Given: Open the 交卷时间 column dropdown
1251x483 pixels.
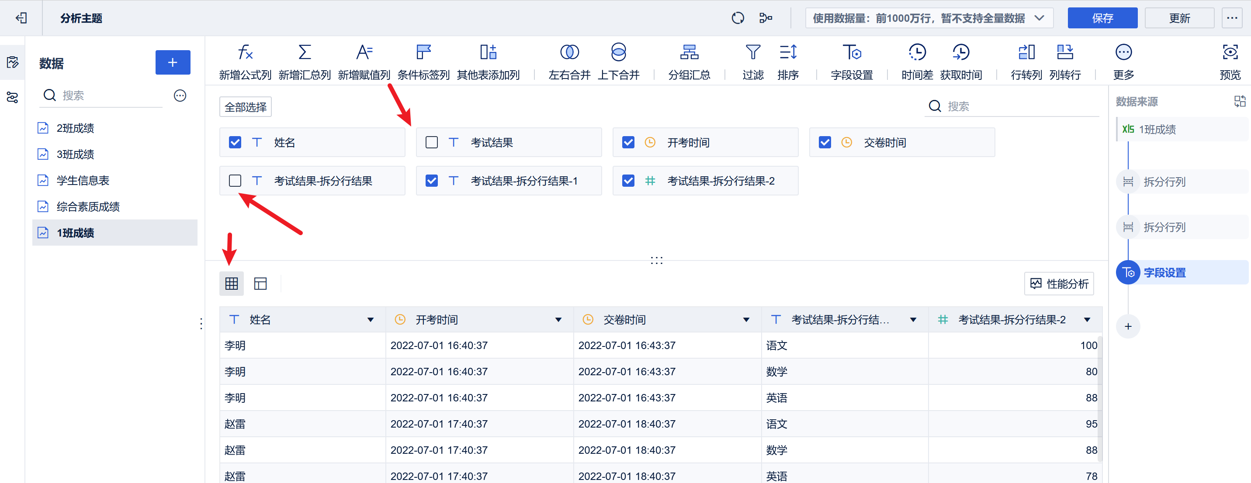Looking at the screenshot, I should pyautogui.click(x=745, y=319).
